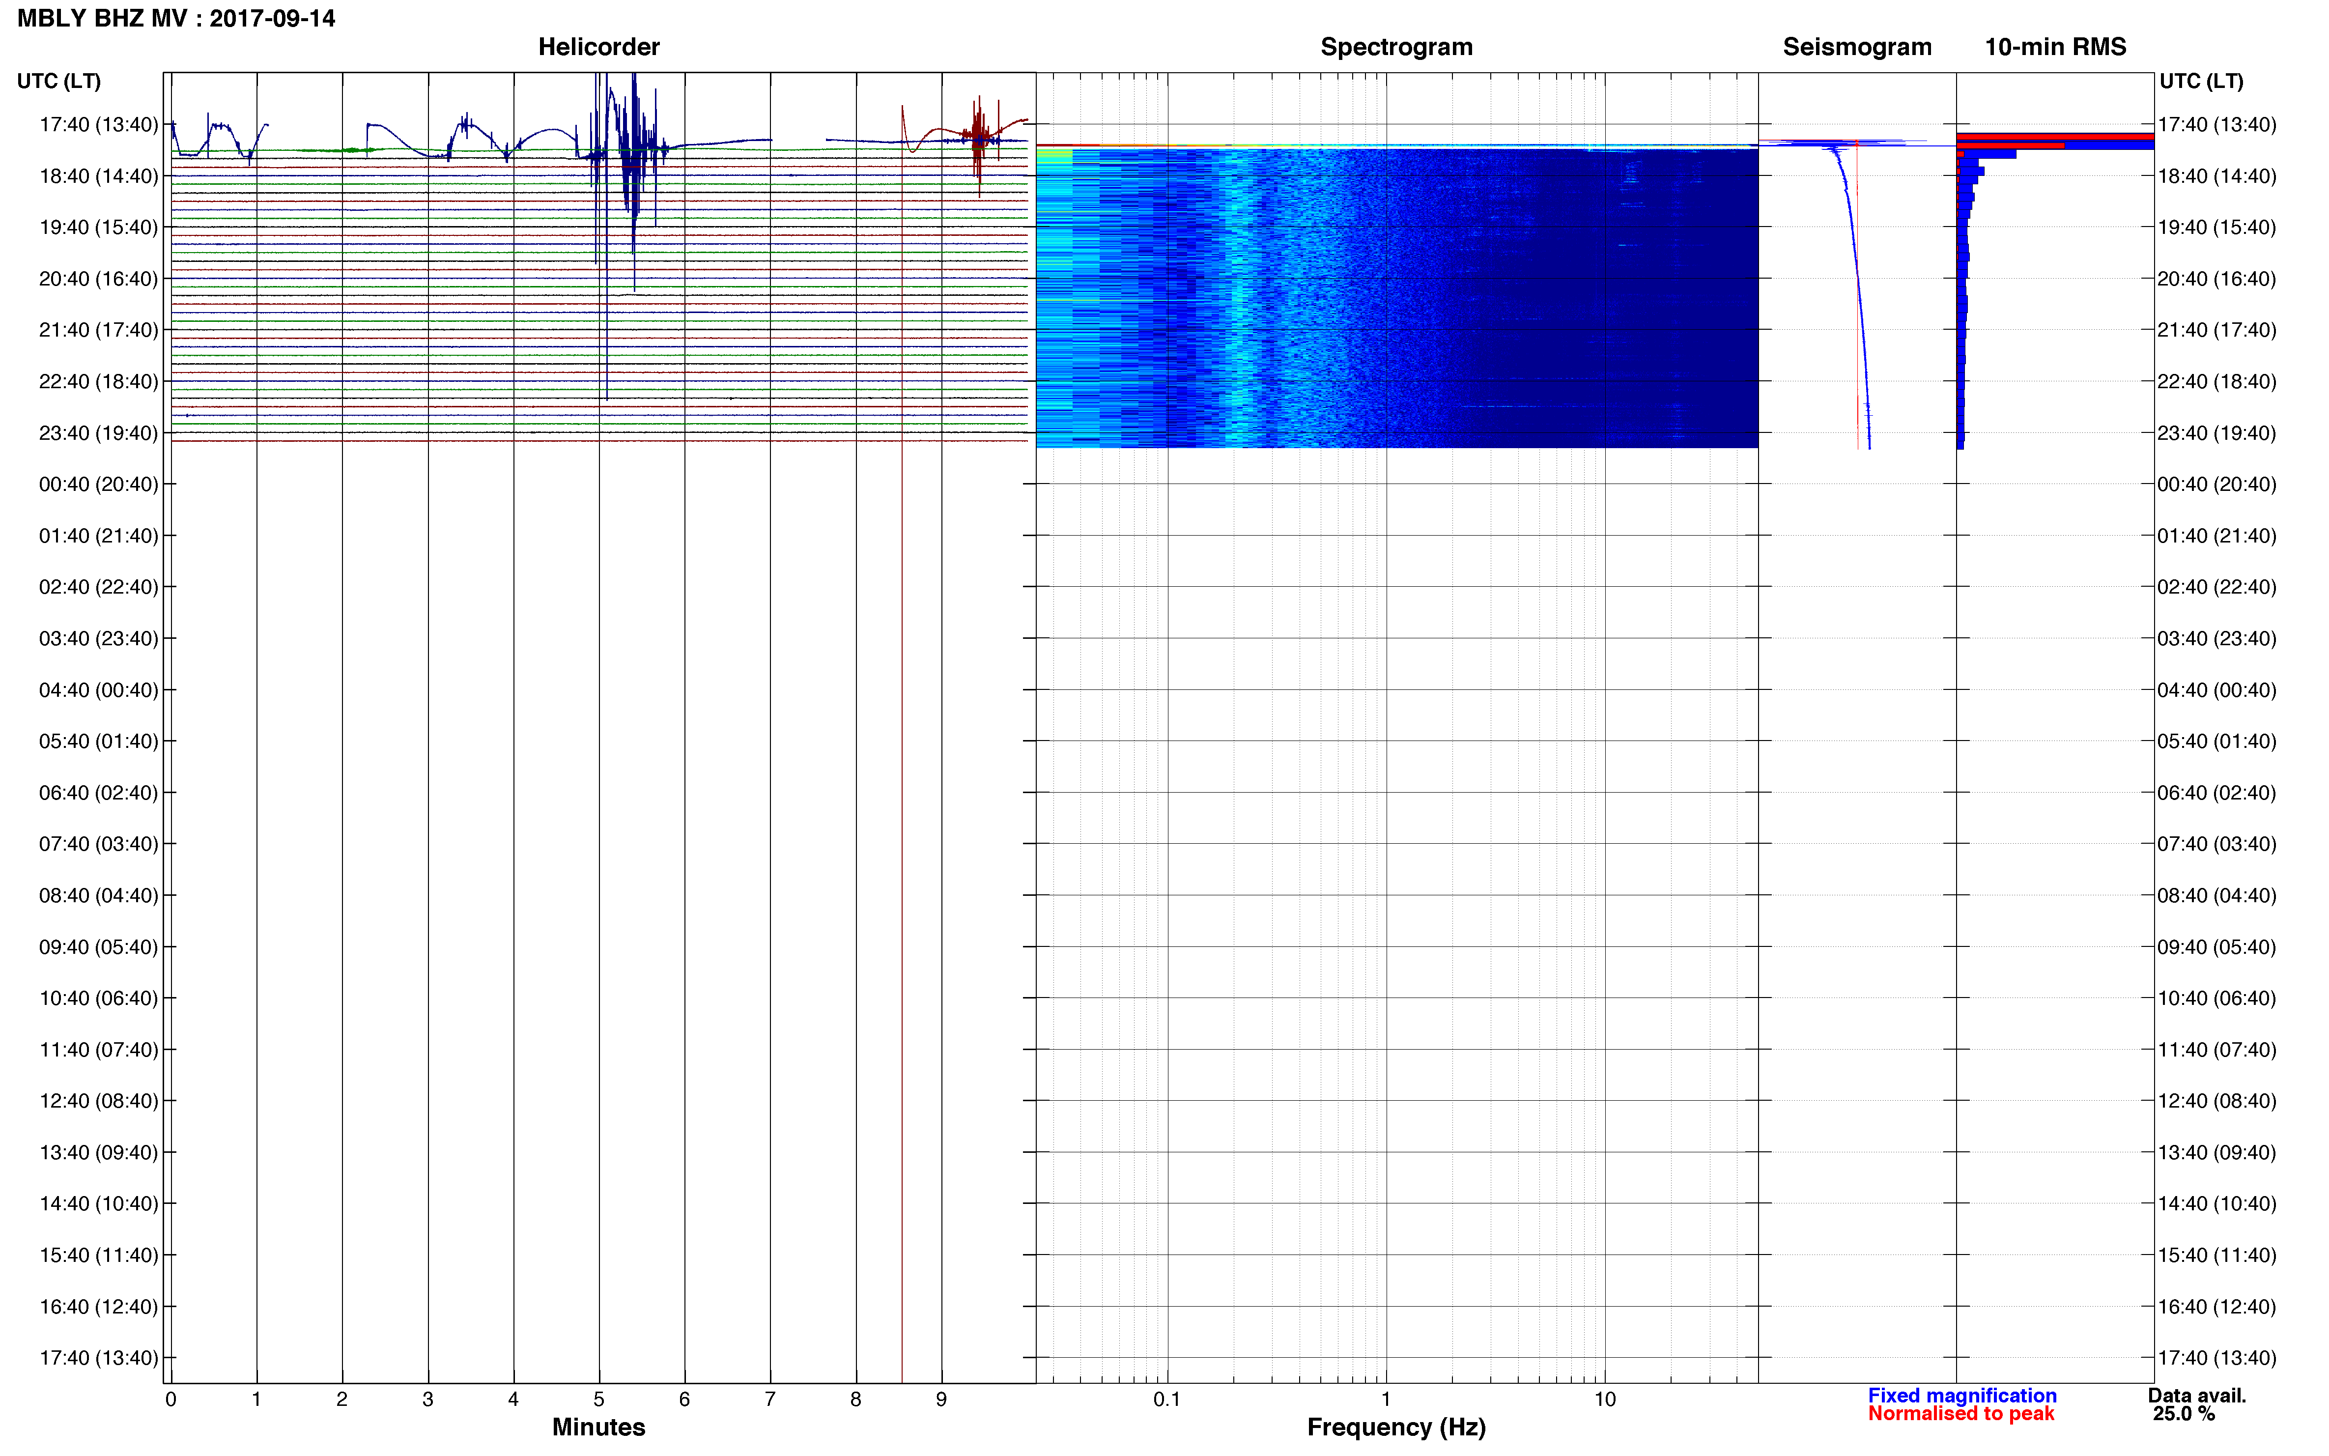This screenshot has width=2329, height=1456.
Task: Click right time label '16:40 (12:40)'
Action: coord(2216,1307)
